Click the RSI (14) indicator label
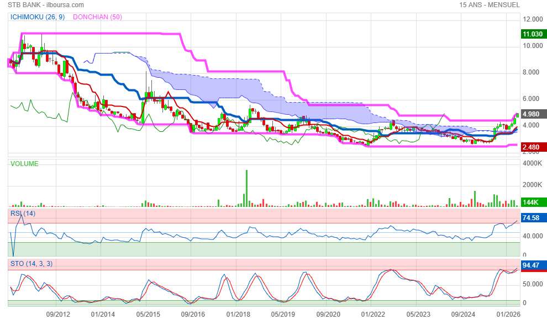The image size is (547, 320). 23,214
